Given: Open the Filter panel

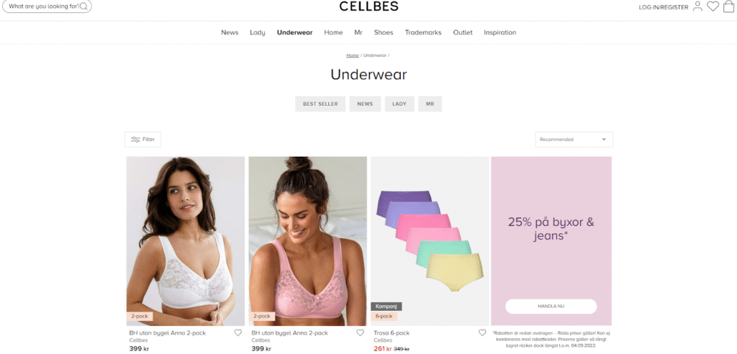Looking at the screenshot, I should 143,140.
